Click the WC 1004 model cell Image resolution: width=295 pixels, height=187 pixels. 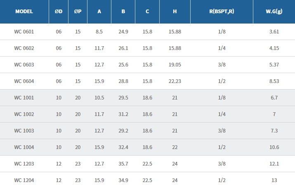click(24, 147)
